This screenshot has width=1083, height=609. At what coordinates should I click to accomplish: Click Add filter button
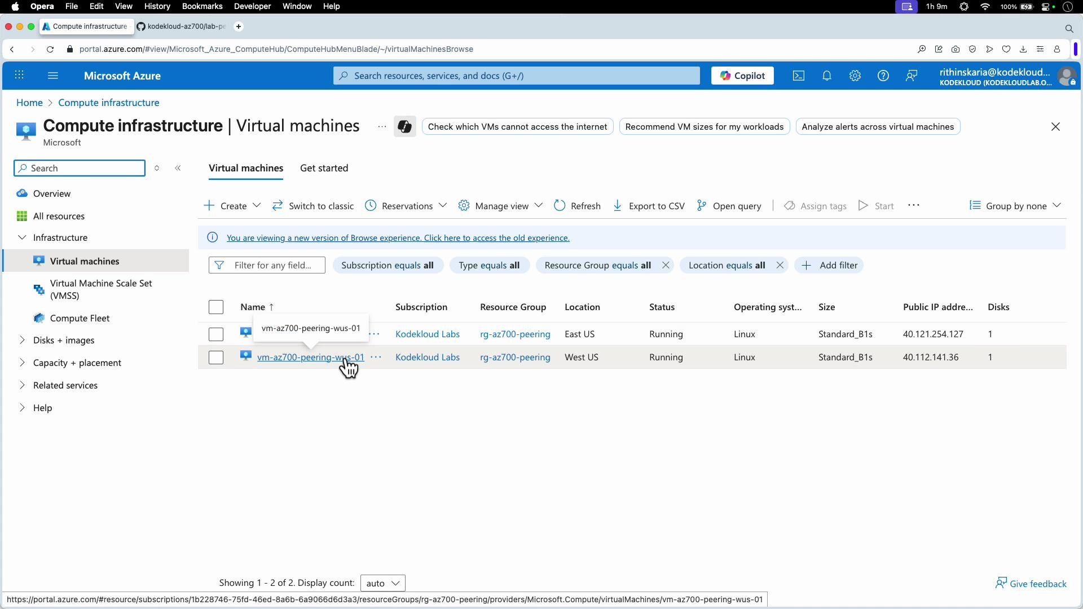(x=829, y=265)
